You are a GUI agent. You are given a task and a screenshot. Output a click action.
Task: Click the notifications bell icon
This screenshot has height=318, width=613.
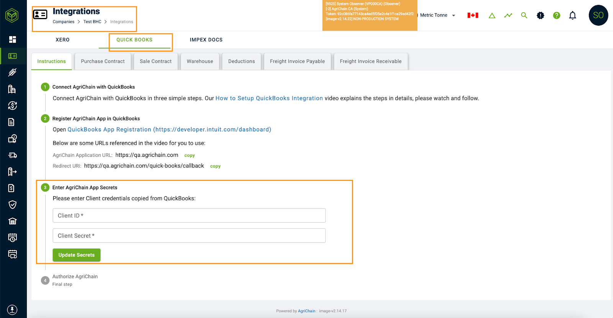572,15
